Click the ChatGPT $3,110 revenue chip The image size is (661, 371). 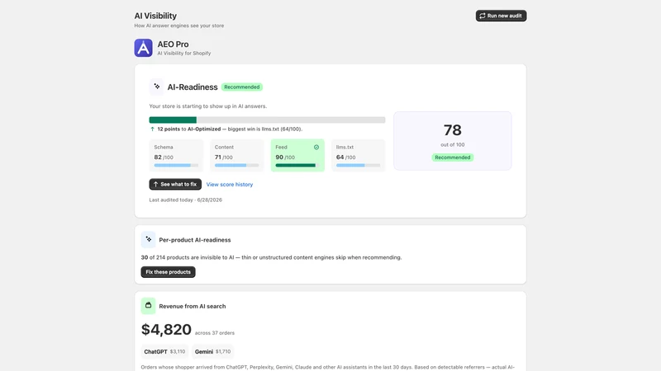pos(164,352)
